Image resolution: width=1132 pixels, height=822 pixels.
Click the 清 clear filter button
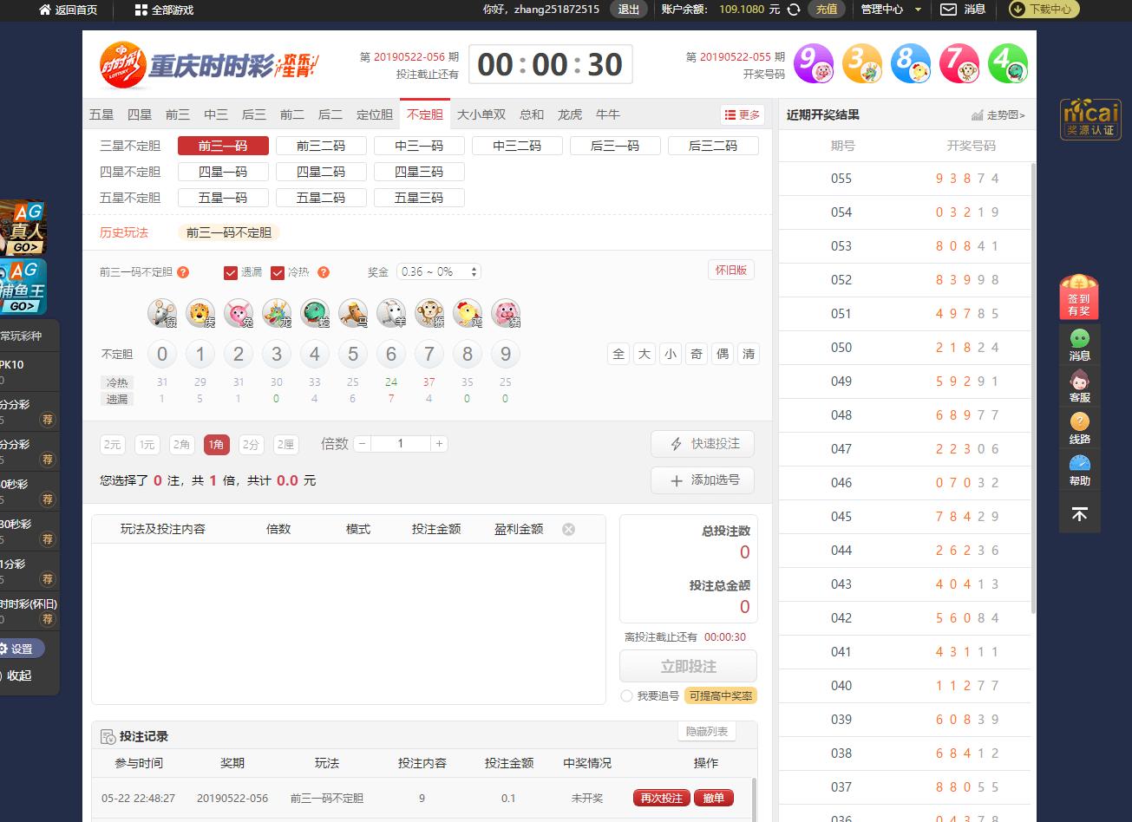pos(749,354)
